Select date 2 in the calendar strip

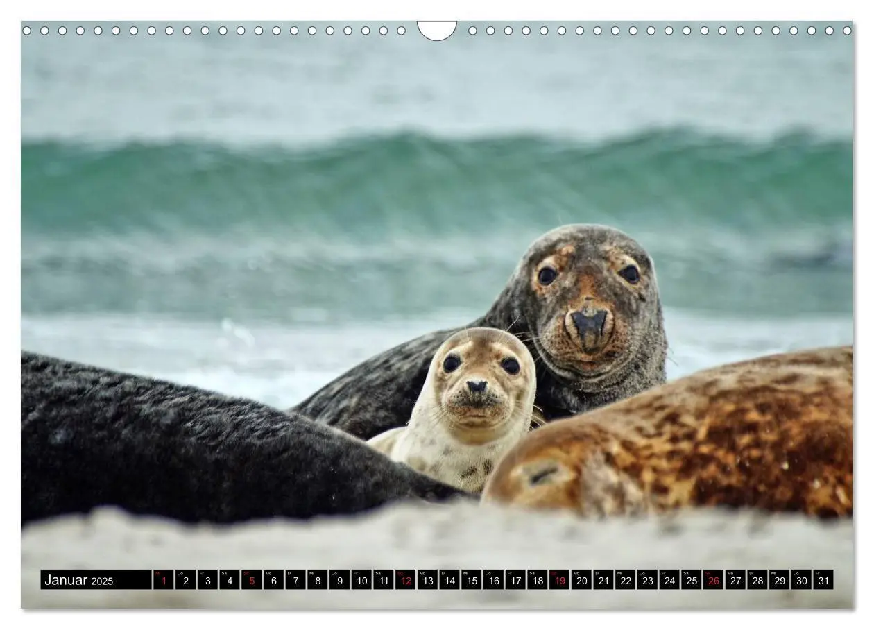click(x=185, y=580)
